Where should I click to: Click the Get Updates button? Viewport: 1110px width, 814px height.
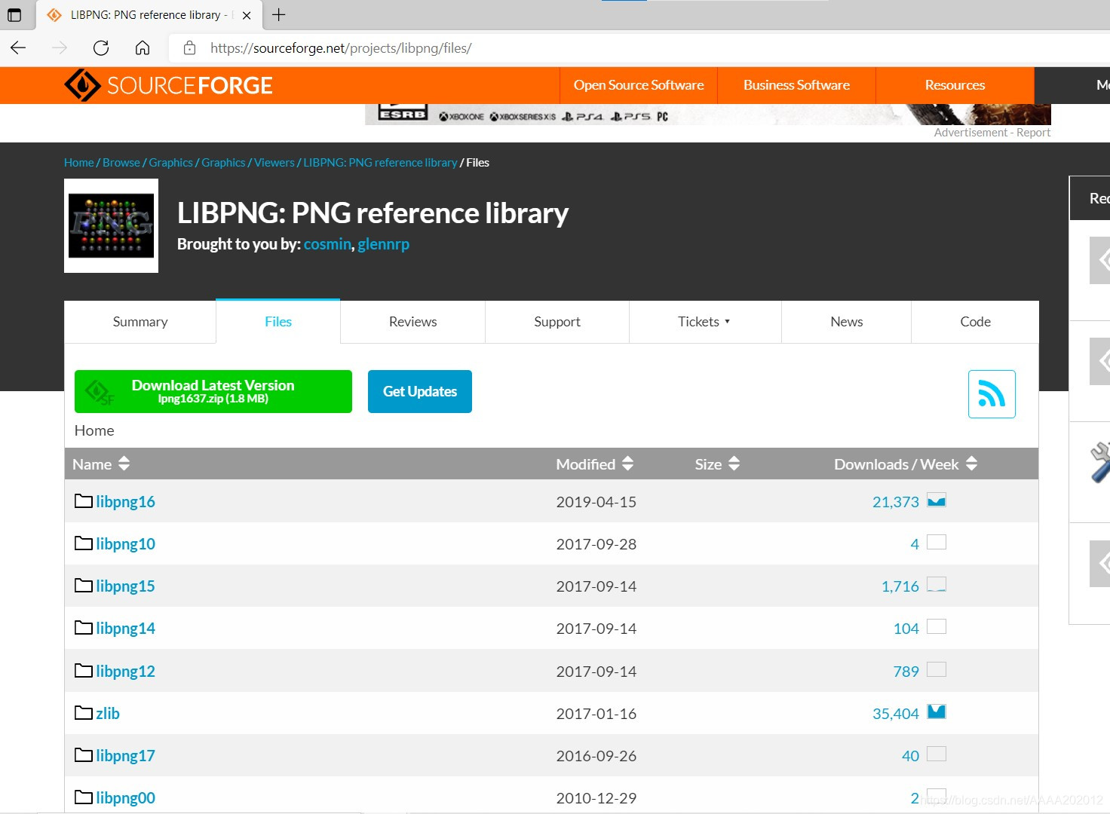tap(420, 391)
